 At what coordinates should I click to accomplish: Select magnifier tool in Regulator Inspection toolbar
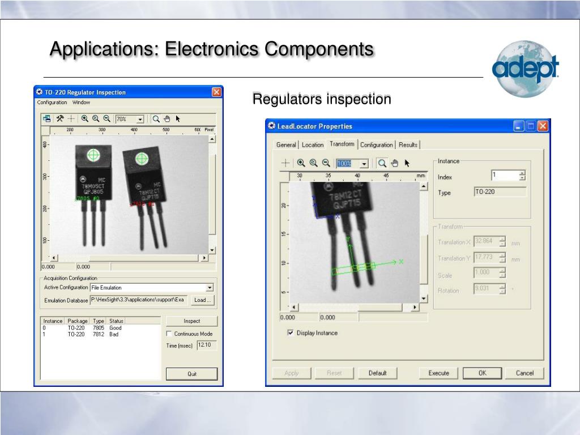coord(156,119)
